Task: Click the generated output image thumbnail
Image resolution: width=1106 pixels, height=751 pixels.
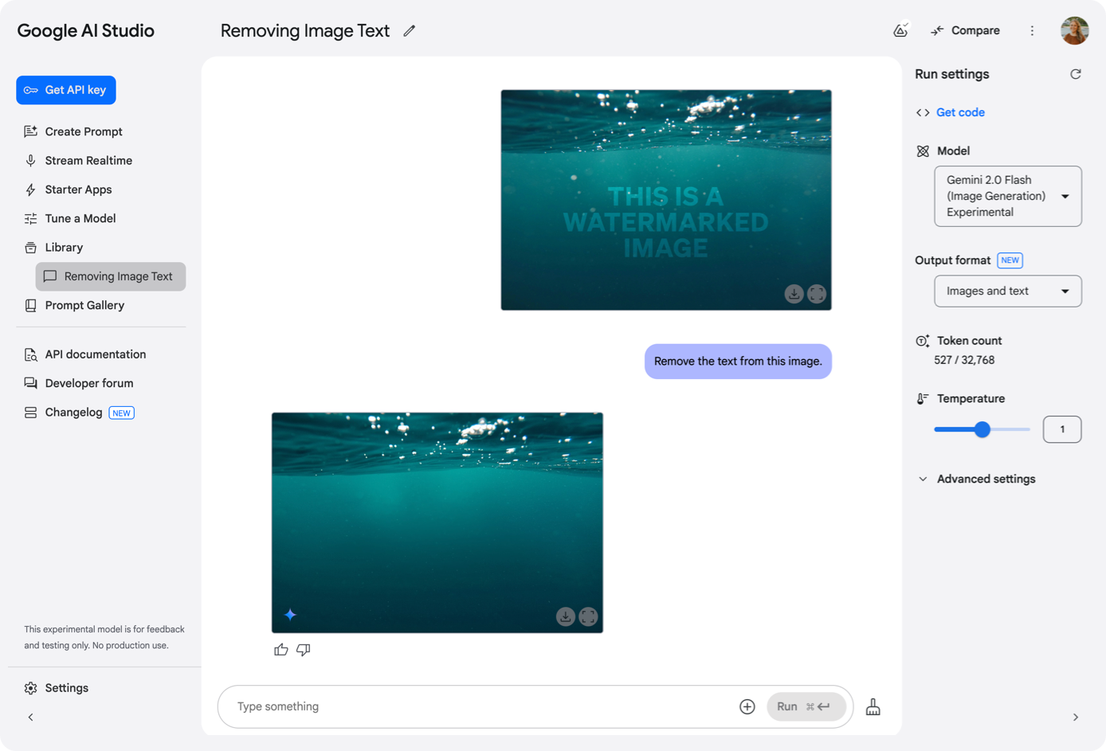Action: coord(437,522)
